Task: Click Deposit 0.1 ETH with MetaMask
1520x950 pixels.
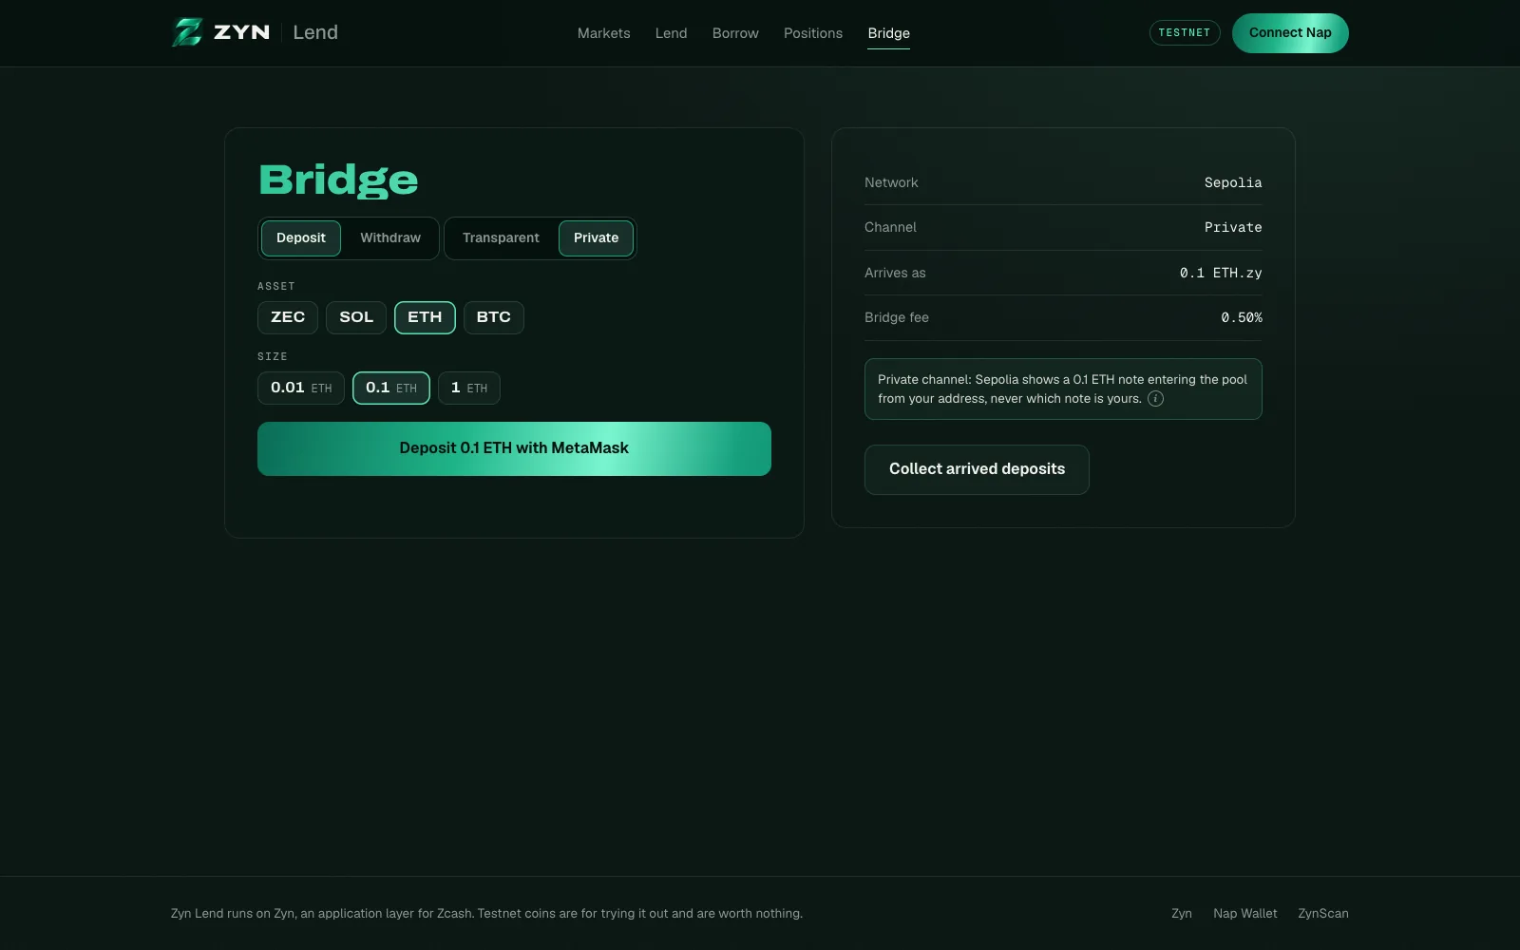Action: coord(514,448)
